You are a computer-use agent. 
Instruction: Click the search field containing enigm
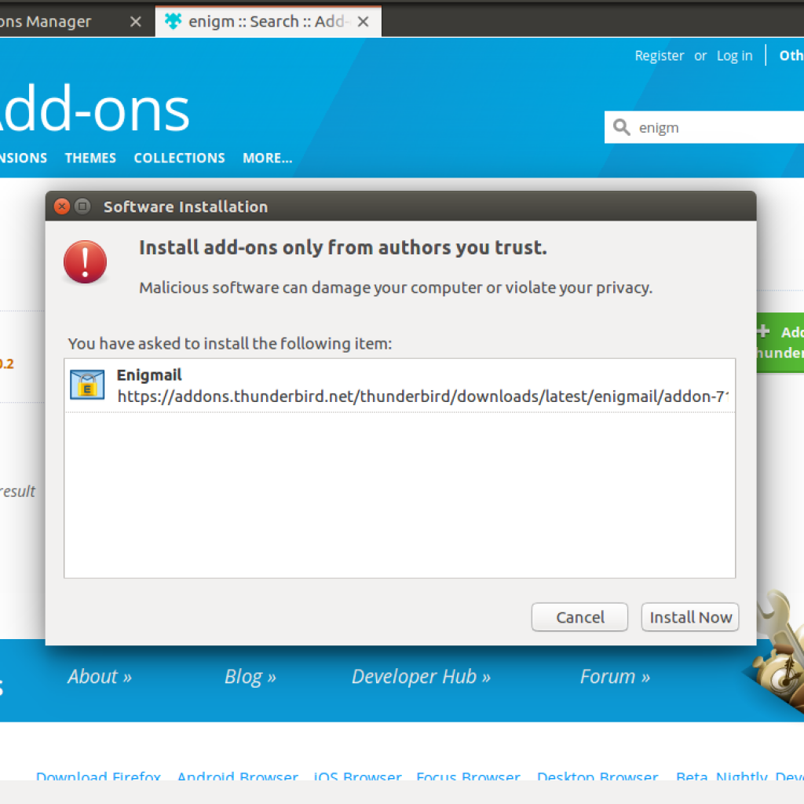(x=704, y=127)
